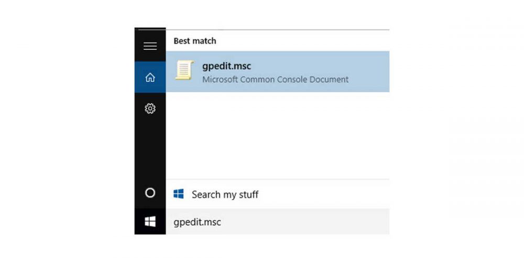Click empty white results area below best match
This screenshot has height=262, width=524.
tap(278, 136)
